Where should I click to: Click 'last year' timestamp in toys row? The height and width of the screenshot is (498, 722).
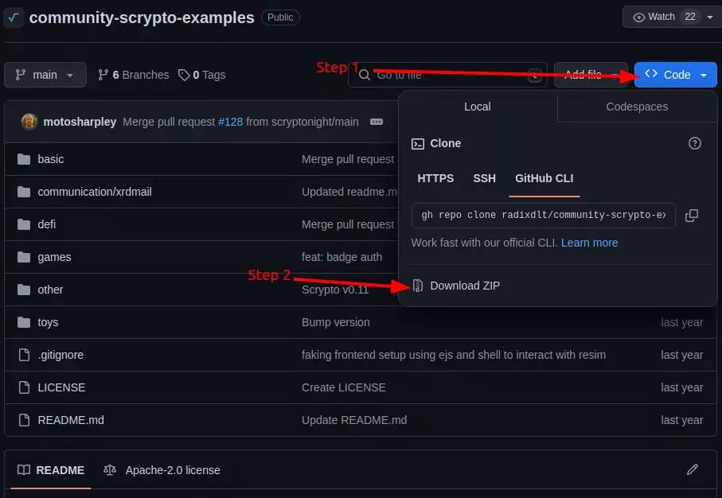pyautogui.click(x=681, y=322)
